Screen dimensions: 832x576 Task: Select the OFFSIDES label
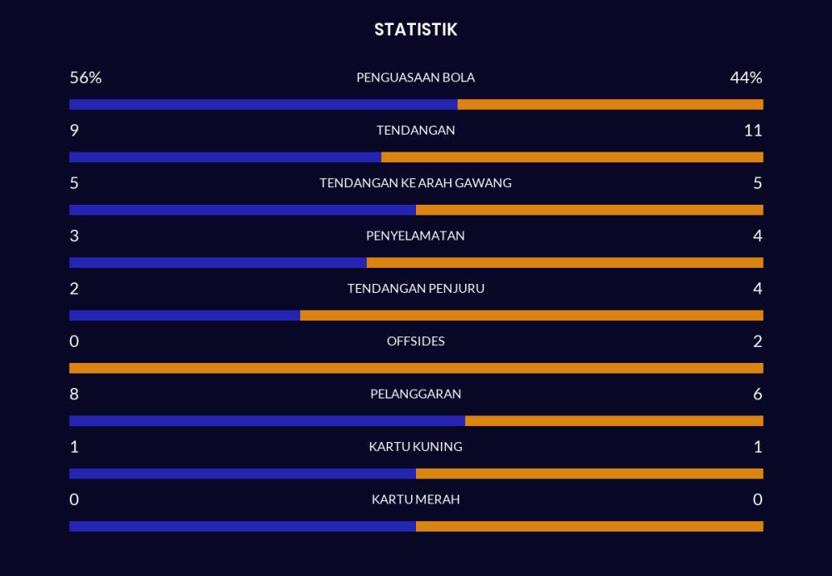click(415, 340)
